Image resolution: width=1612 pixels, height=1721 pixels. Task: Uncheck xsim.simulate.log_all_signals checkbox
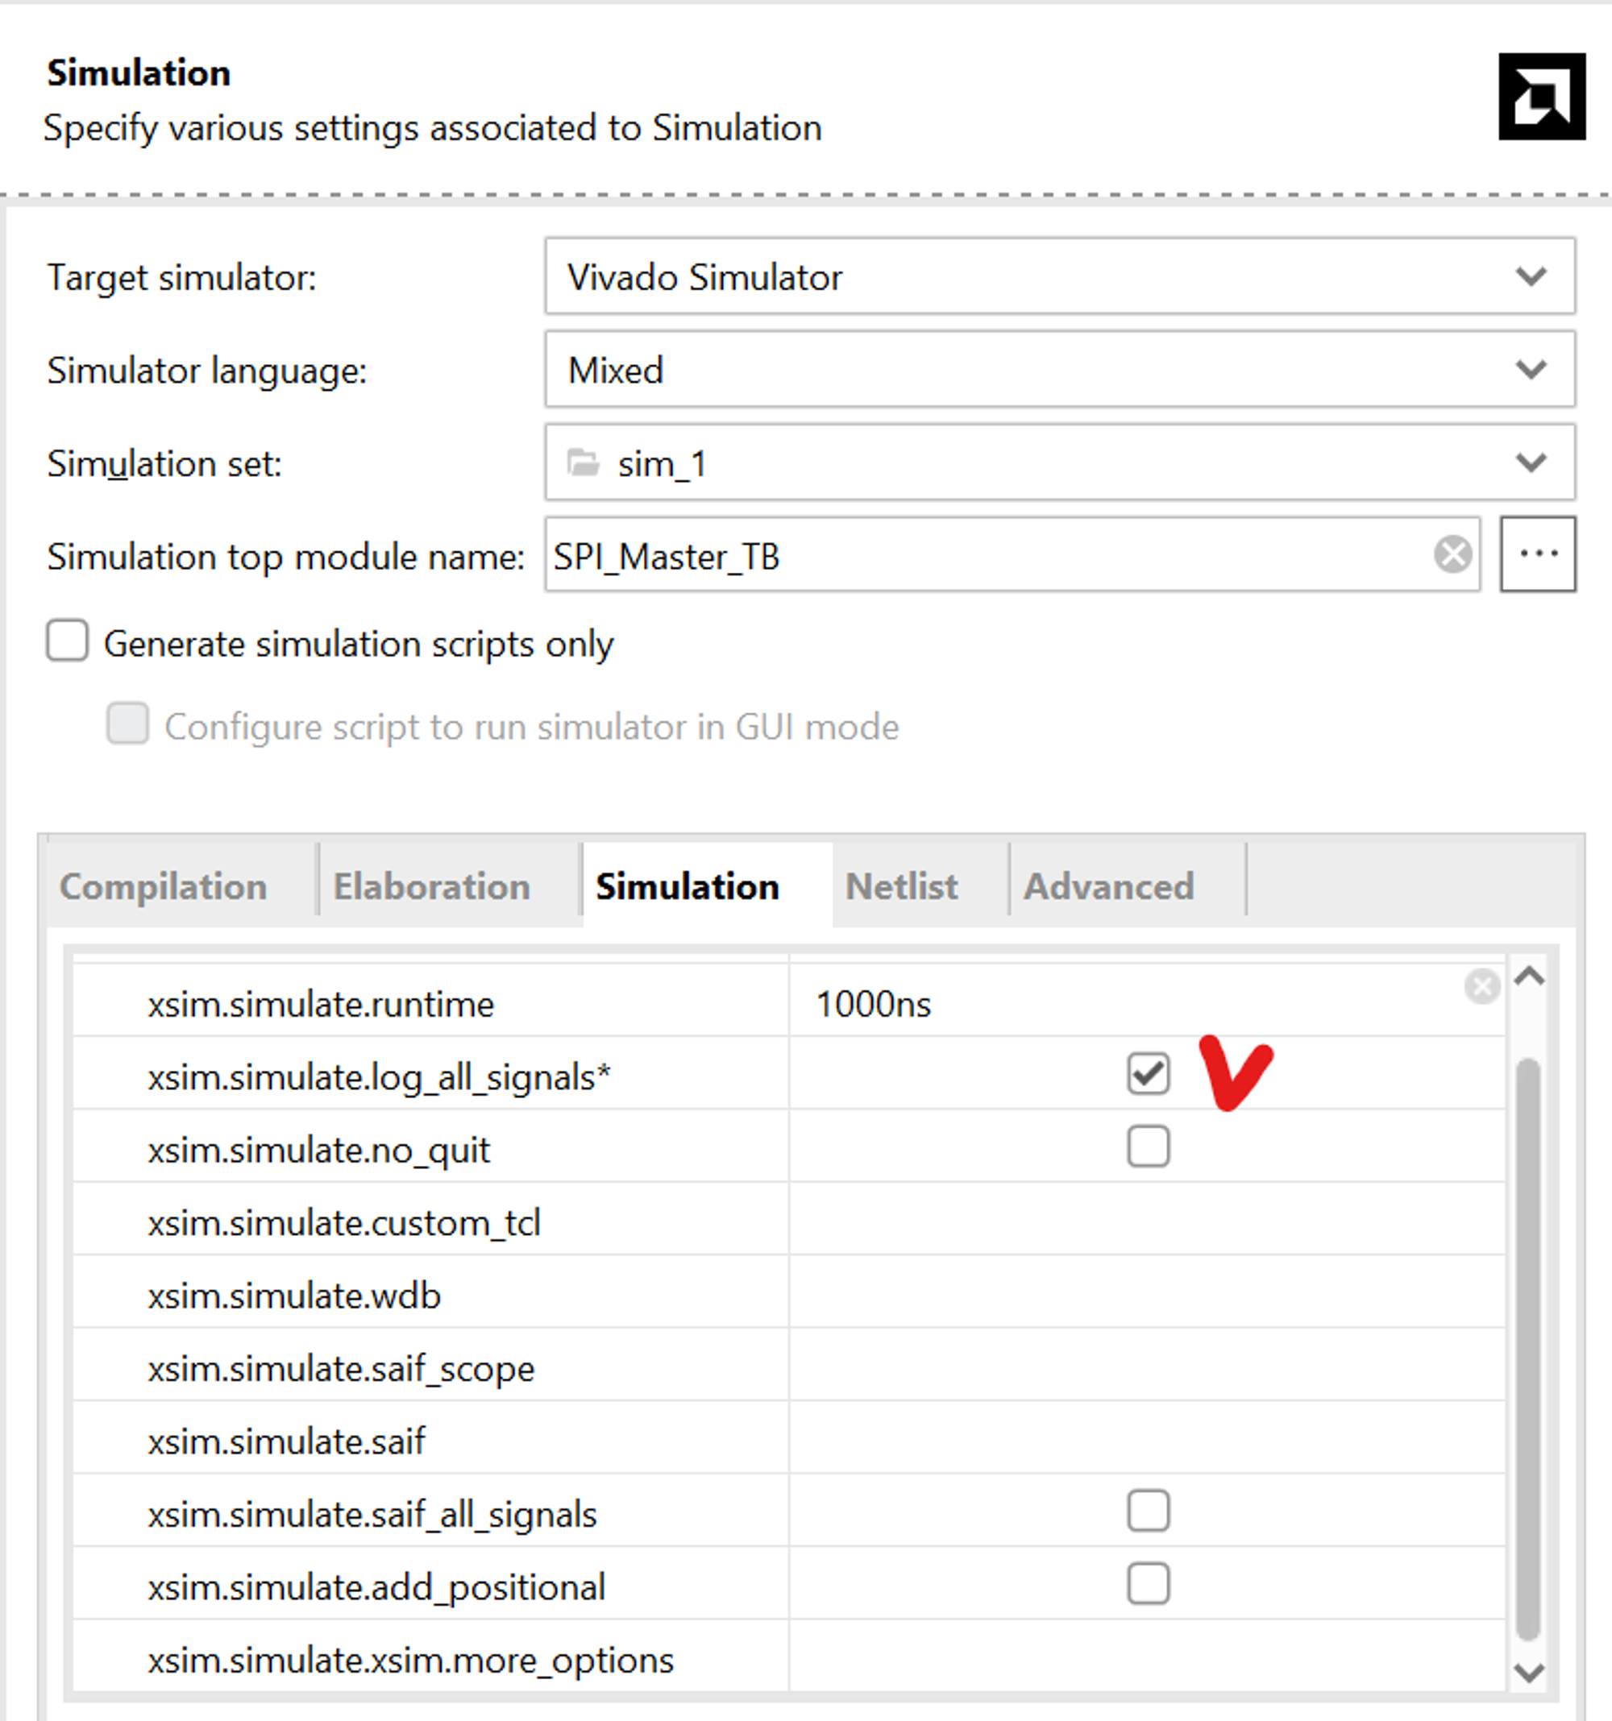click(x=1148, y=1074)
